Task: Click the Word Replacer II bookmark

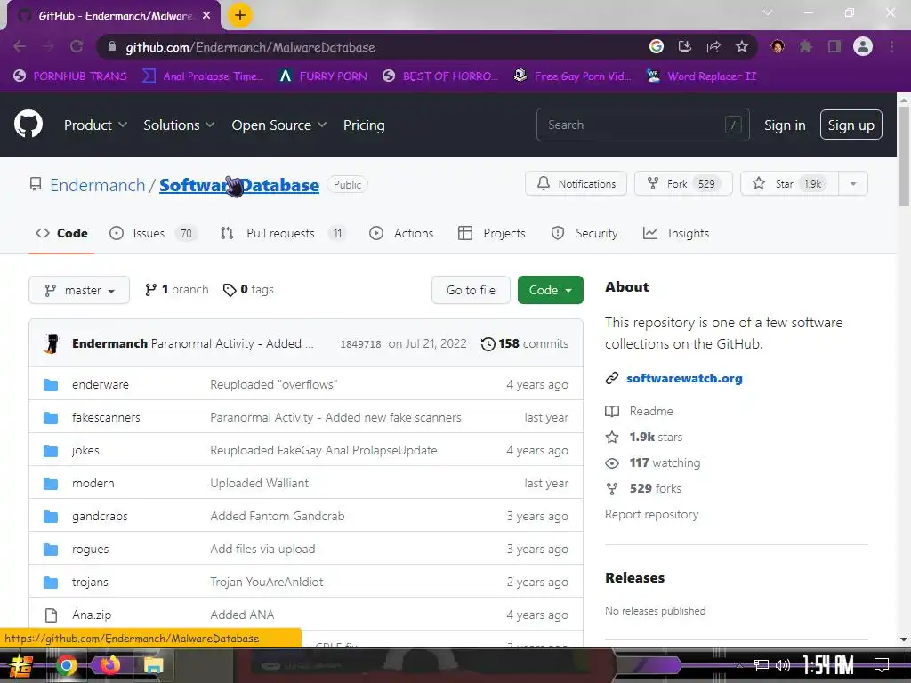Action: [701, 76]
